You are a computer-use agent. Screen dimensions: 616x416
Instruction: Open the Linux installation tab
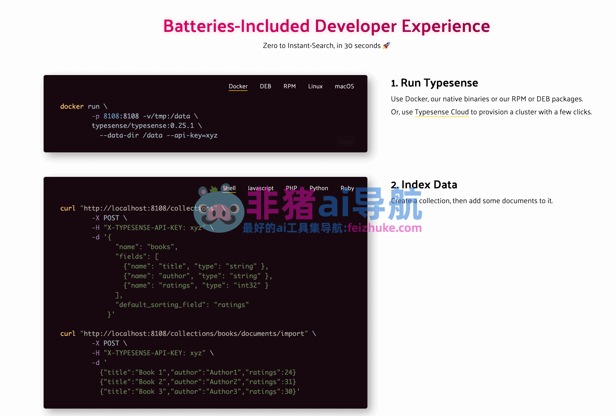[315, 86]
